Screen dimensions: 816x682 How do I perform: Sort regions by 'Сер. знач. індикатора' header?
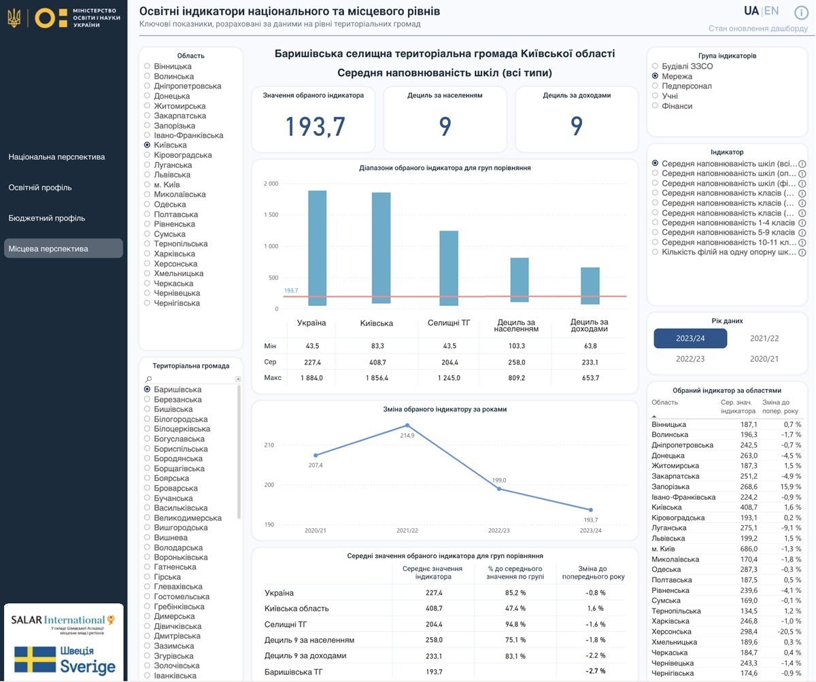coord(738,407)
